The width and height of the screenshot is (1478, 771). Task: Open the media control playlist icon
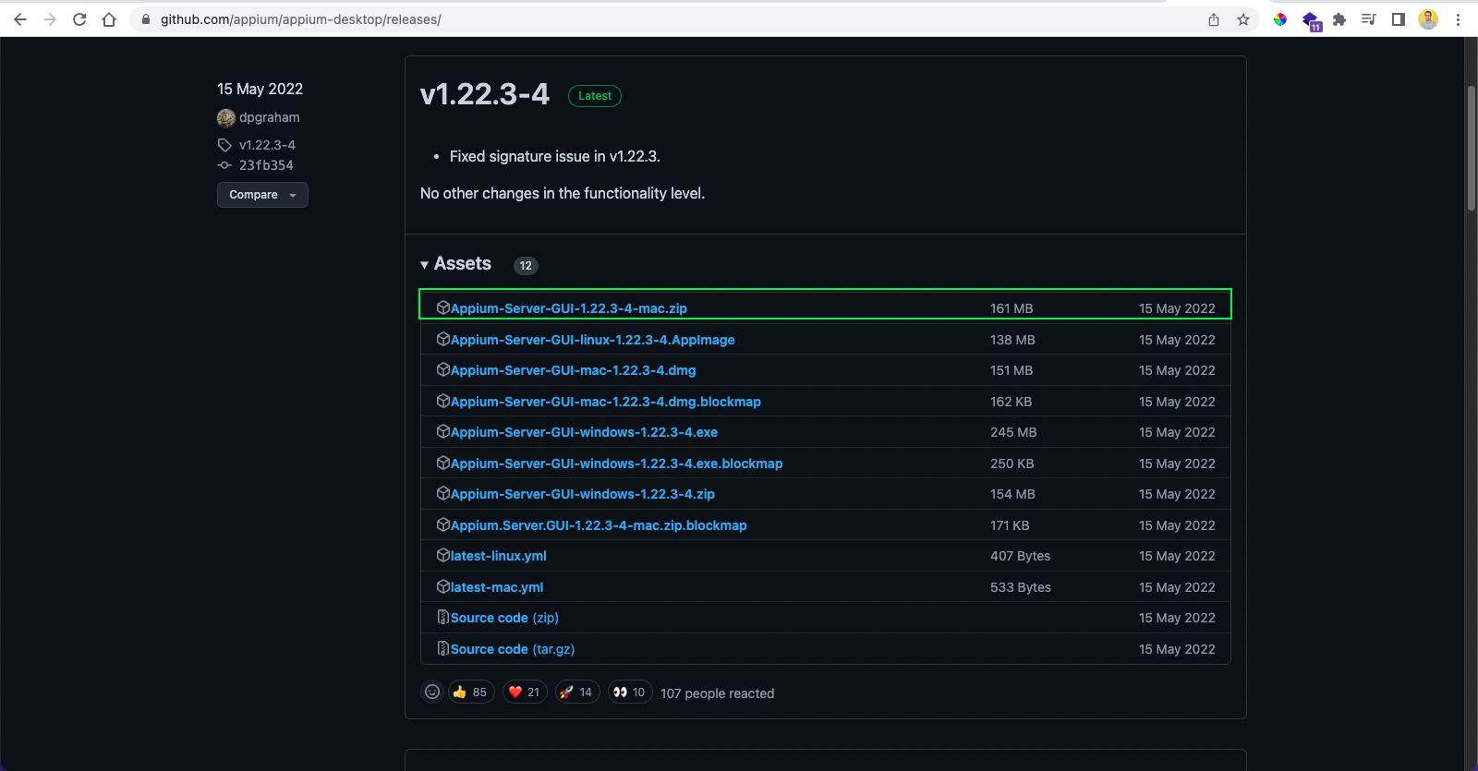(1369, 19)
